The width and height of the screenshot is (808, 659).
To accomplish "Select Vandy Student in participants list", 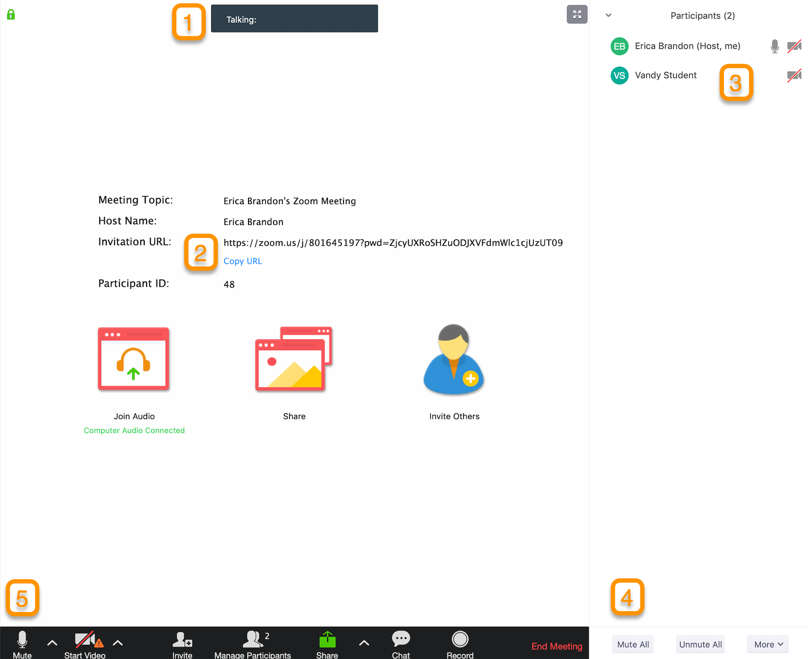I will [x=665, y=76].
